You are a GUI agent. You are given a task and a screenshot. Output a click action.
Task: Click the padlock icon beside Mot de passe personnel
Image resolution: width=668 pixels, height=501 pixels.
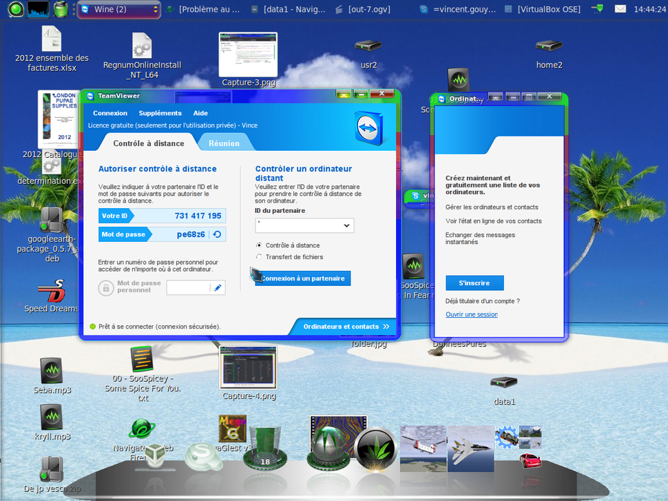106,288
